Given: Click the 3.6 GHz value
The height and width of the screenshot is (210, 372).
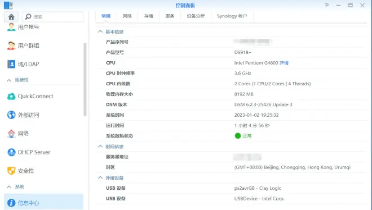Looking at the screenshot, I should (242, 73).
